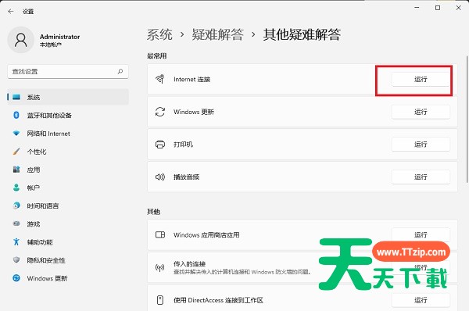Select 系统 in the sidebar menu
This screenshot has height=311, width=469.
(x=68, y=97)
